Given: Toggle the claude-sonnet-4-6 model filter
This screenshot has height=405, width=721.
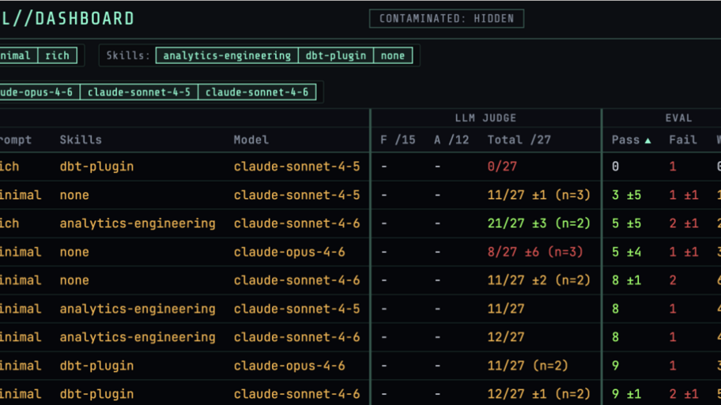Looking at the screenshot, I should click(257, 92).
